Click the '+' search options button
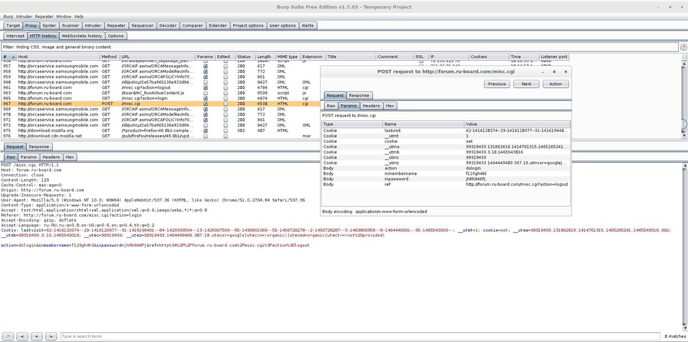 click(37, 336)
